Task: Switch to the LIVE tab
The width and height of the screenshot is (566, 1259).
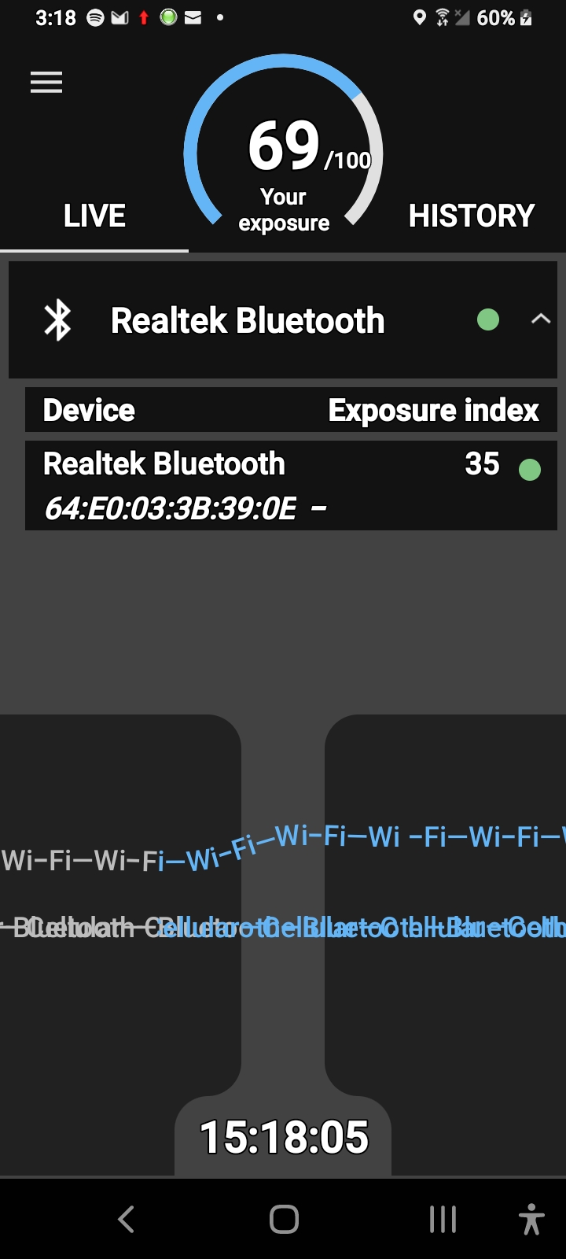Action: [x=94, y=216]
